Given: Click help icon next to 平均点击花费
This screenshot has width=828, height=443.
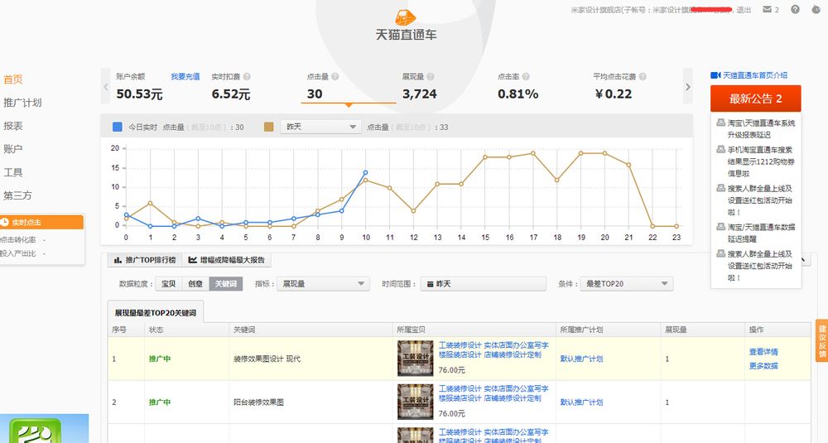Looking at the screenshot, I should [643, 76].
